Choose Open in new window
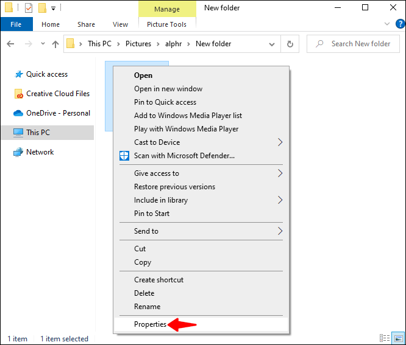The height and width of the screenshot is (345, 406). (x=201, y=89)
